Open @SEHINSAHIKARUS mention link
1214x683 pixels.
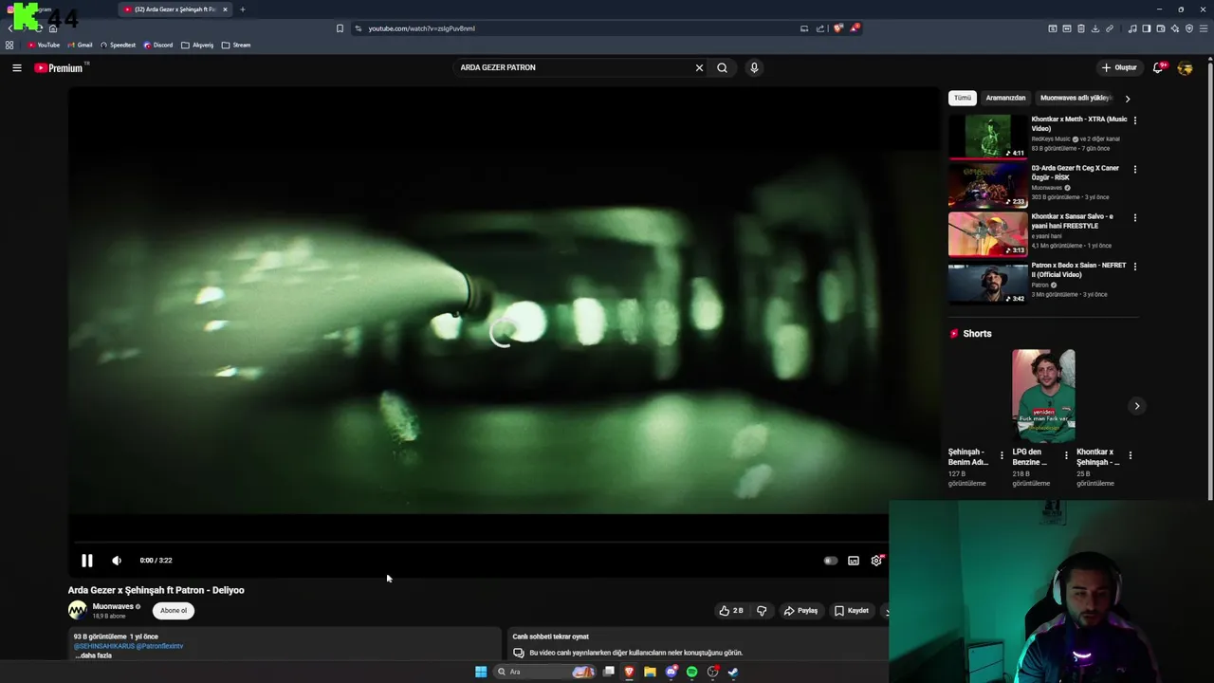pos(103,646)
